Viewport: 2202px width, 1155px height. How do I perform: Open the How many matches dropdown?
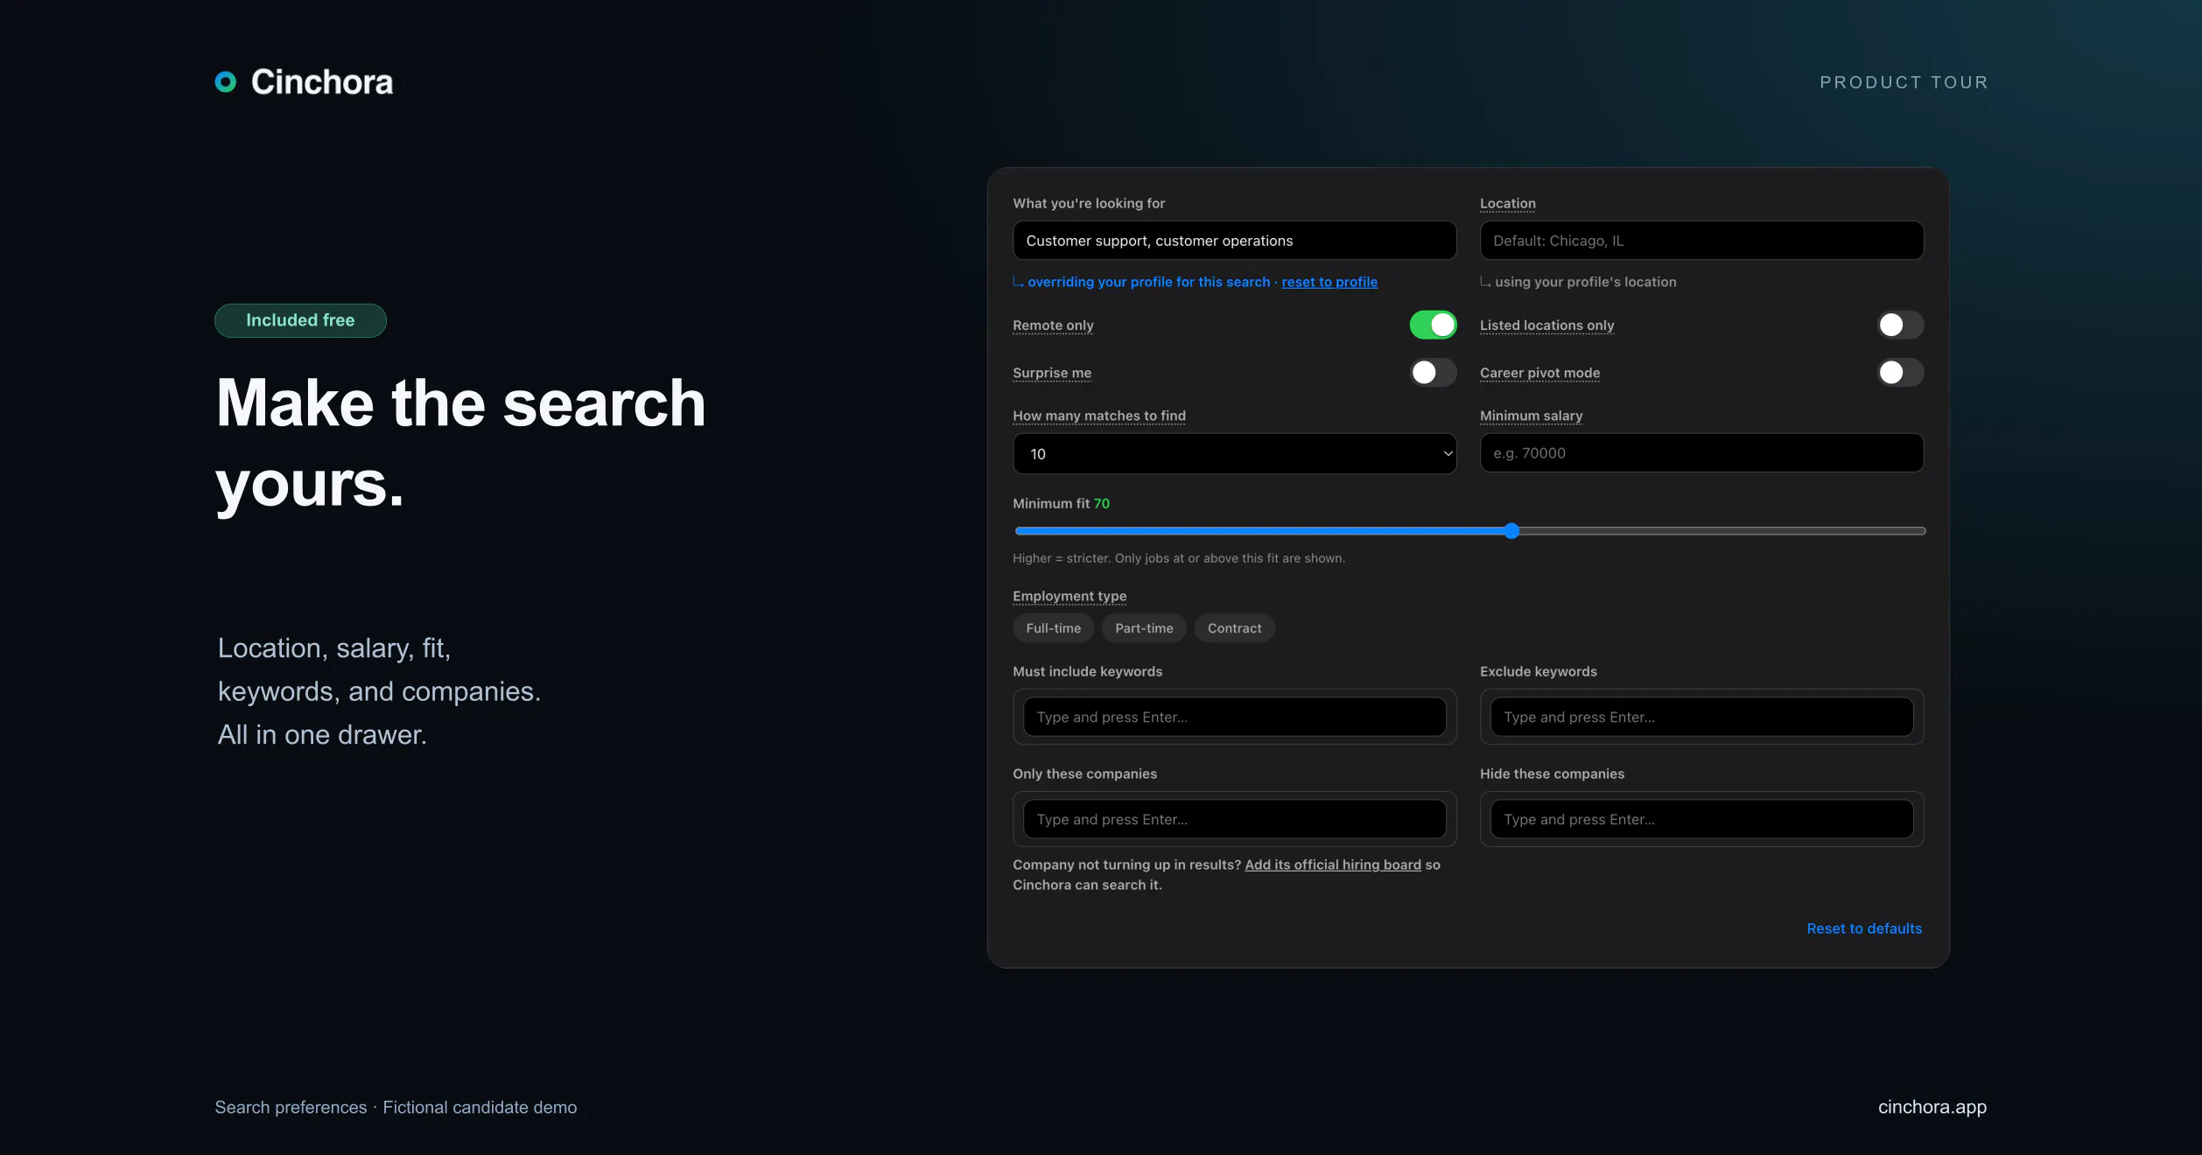pyautogui.click(x=1234, y=454)
